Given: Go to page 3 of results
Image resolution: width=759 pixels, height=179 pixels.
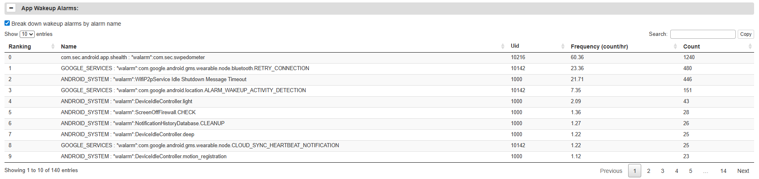Looking at the screenshot, I should pos(662,171).
